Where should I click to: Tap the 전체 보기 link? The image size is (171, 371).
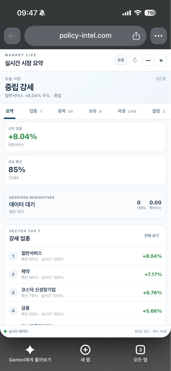(151, 235)
